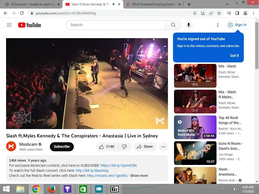The height and width of the screenshot is (194, 259).
Task: Open Guns N Roses Slash's Solo thumbnail
Action: point(195,153)
